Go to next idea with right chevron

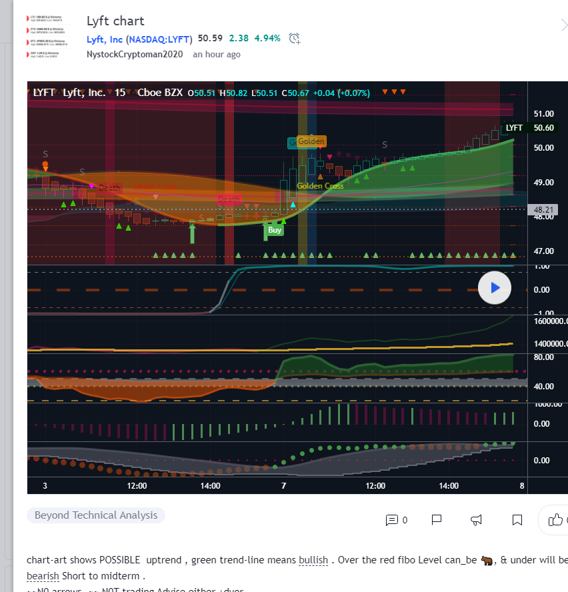[564, 25]
